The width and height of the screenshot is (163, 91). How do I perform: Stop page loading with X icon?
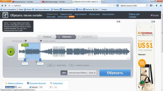tap(114, 6)
